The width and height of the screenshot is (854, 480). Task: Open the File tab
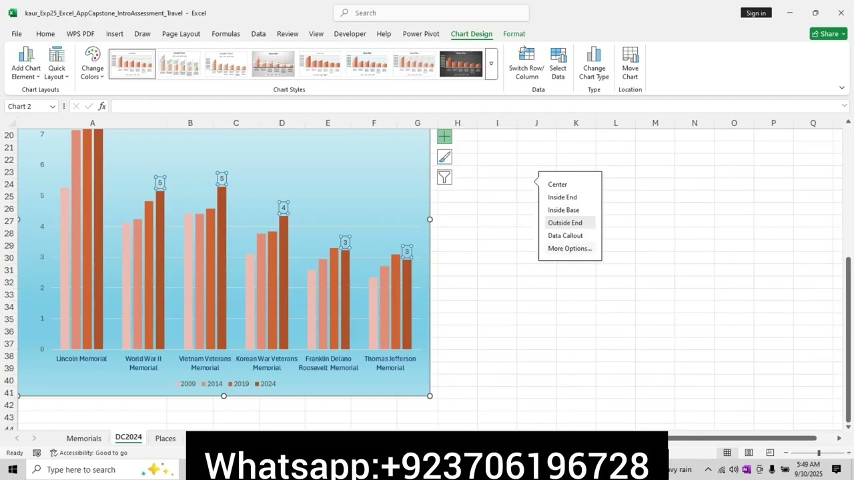17,34
